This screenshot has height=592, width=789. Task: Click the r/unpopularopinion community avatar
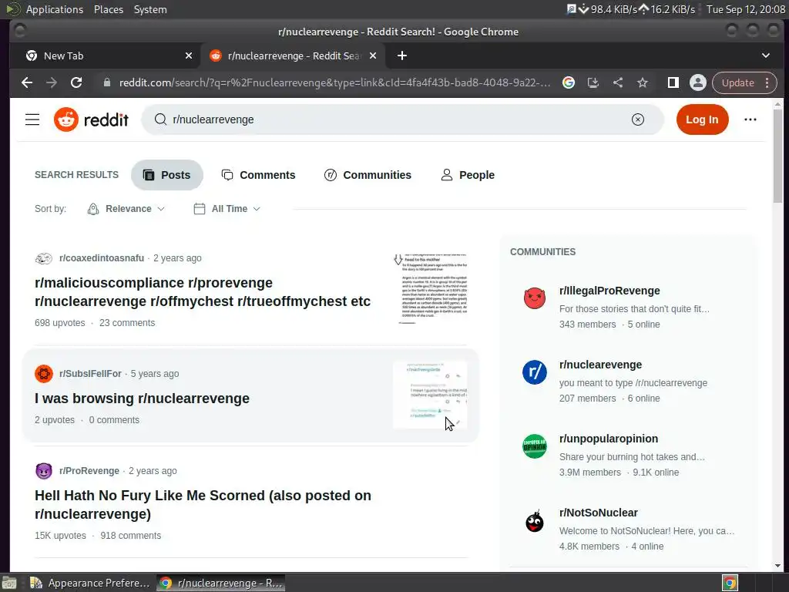pos(535,446)
